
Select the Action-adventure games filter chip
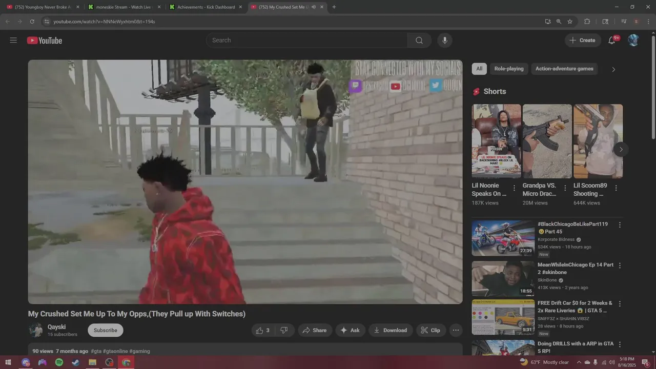[564, 69]
